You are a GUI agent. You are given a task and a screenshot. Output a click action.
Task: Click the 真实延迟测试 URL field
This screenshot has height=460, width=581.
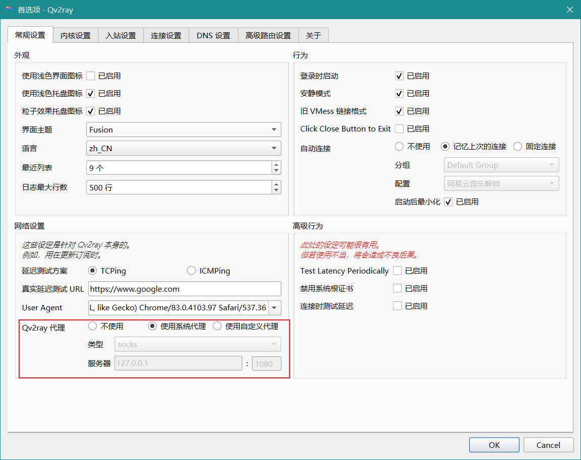[184, 289]
